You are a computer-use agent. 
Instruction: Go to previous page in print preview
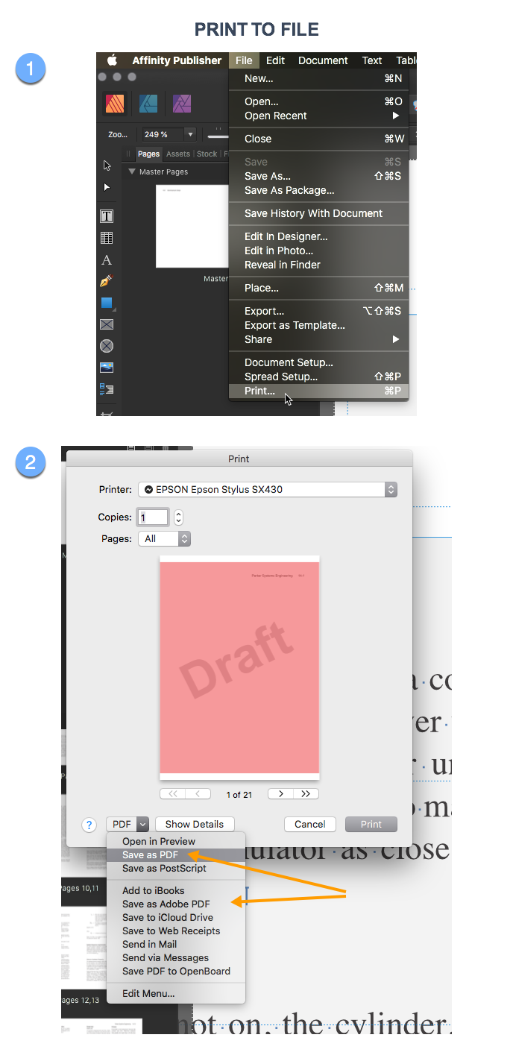pos(198,794)
